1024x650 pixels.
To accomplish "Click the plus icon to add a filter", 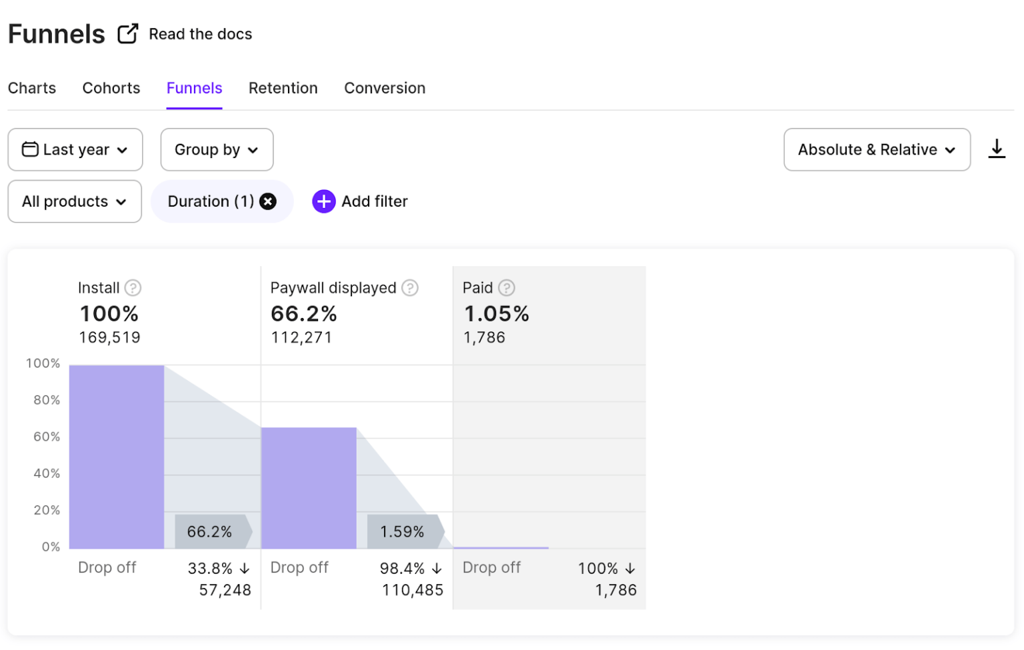I will pos(323,201).
